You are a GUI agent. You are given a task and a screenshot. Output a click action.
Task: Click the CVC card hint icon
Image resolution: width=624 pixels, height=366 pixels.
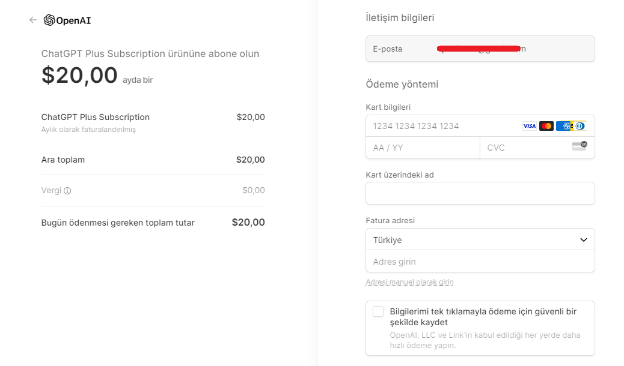tap(580, 146)
